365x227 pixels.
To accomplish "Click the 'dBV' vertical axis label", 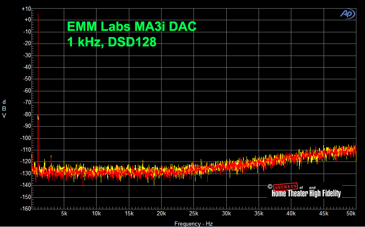I will coord(4,109).
